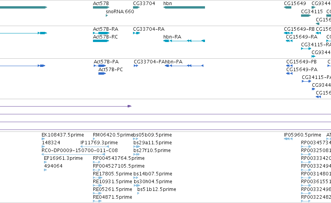Select the snoRNA:660 small arrow glyph
Screen dimensions: 331x203
pos(107,16)
